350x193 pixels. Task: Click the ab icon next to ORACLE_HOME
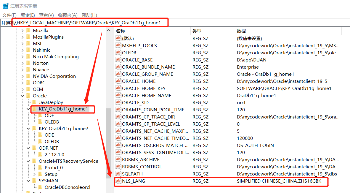coord(118,81)
